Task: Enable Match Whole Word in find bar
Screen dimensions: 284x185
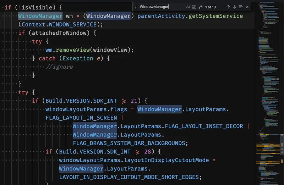Action: coord(194,7)
